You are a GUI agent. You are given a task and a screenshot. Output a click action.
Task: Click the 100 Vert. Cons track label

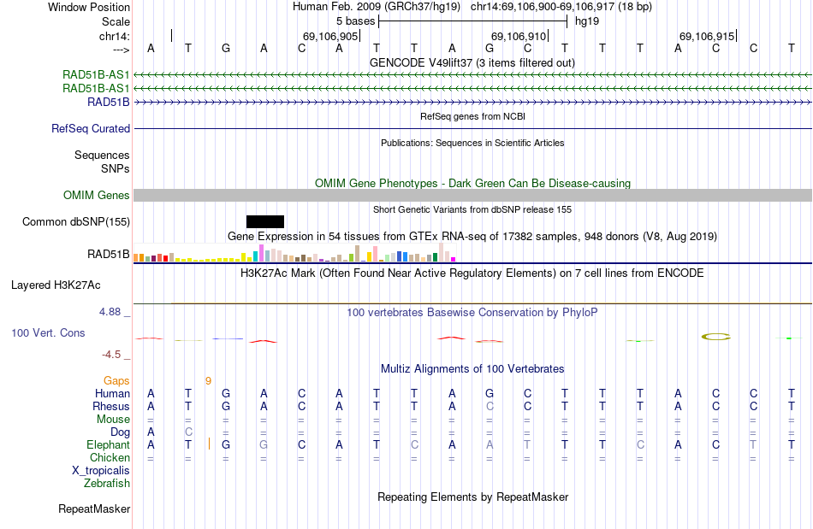48,332
